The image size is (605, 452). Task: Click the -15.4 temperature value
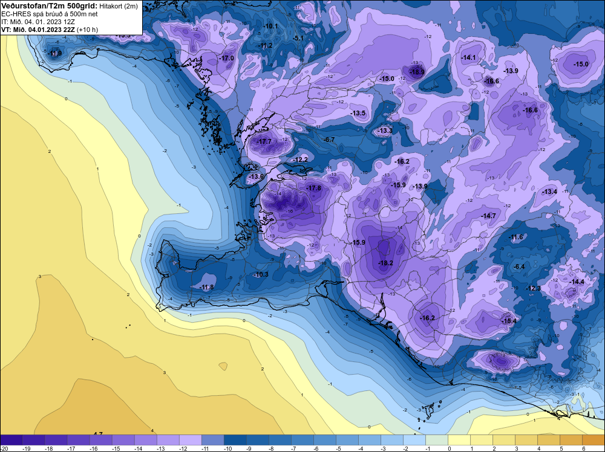(509, 321)
